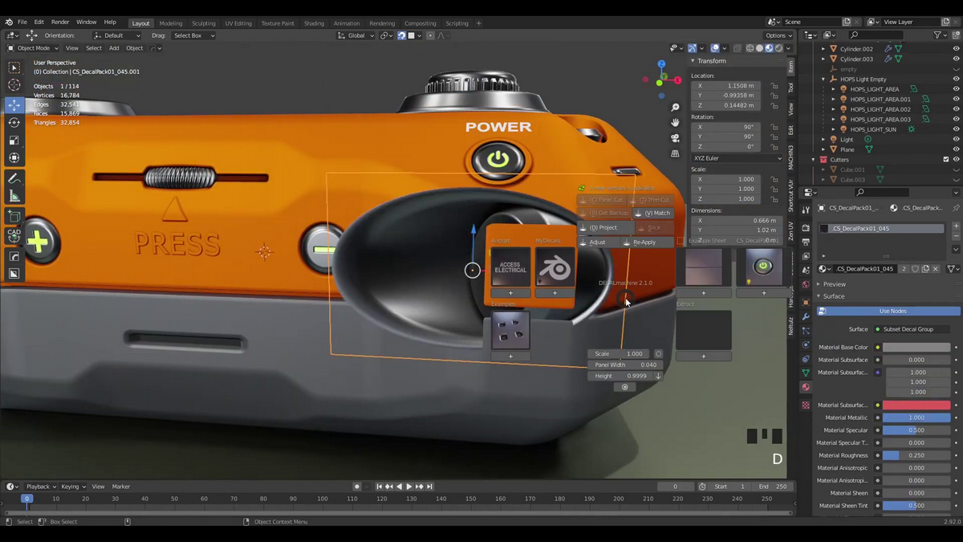Click the outliner filter funnel icon
This screenshot has width=963, height=542.
(x=937, y=35)
